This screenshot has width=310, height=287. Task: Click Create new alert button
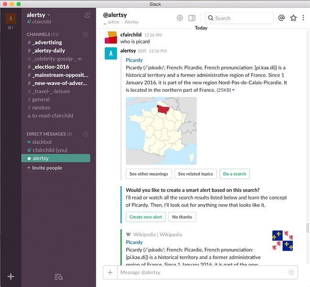[146, 217]
